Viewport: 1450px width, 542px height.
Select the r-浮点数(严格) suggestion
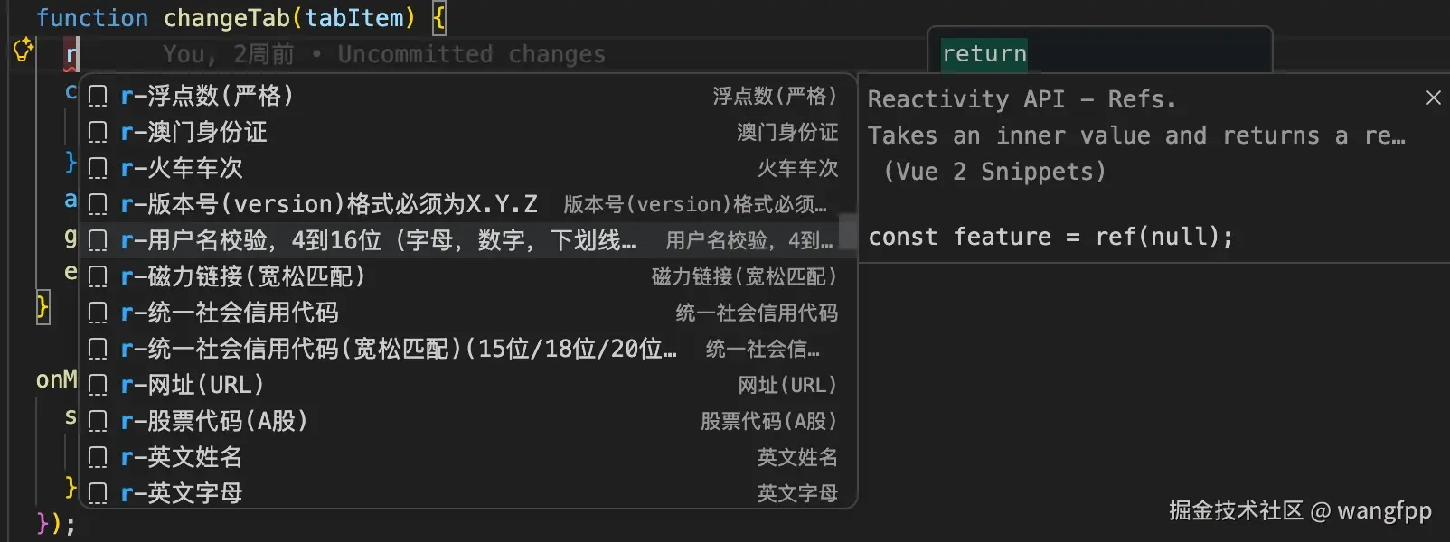click(467, 96)
